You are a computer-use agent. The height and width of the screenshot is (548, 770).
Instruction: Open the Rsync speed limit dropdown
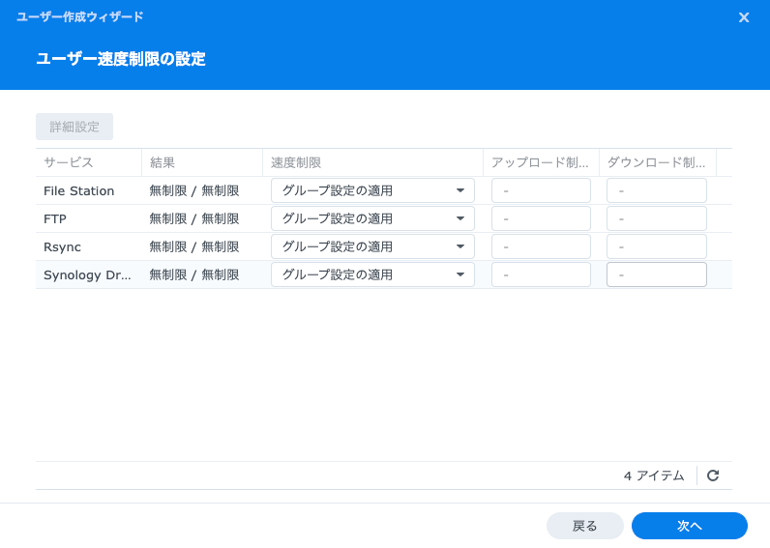372,246
